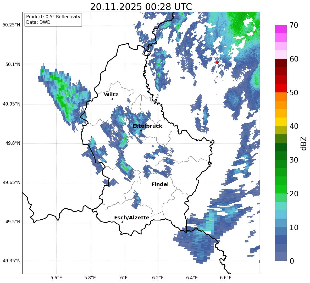310x283 pixels.
Task: Click the red radar site marker dot
Action: tap(217, 62)
